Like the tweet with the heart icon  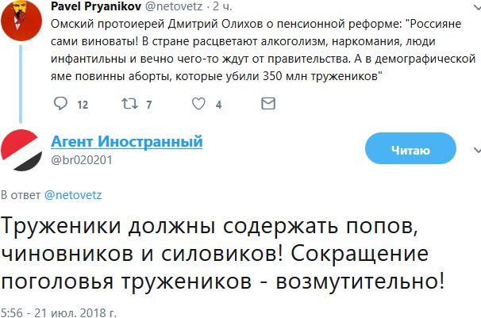(x=199, y=103)
